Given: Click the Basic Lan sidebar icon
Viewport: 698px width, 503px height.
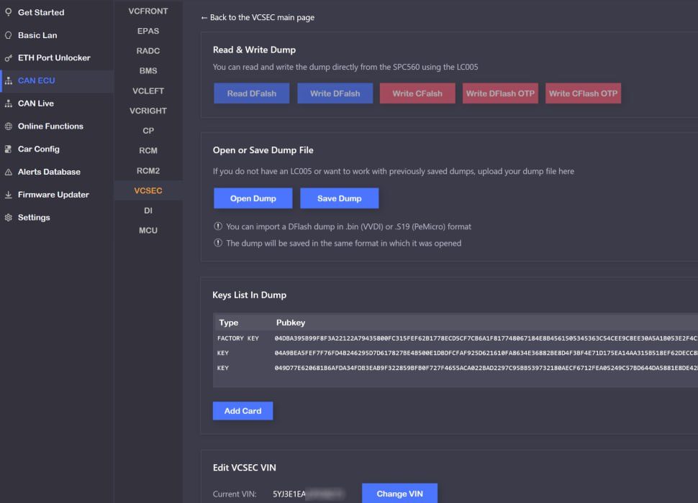Looking at the screenshot, I should (x=9, y=35).
